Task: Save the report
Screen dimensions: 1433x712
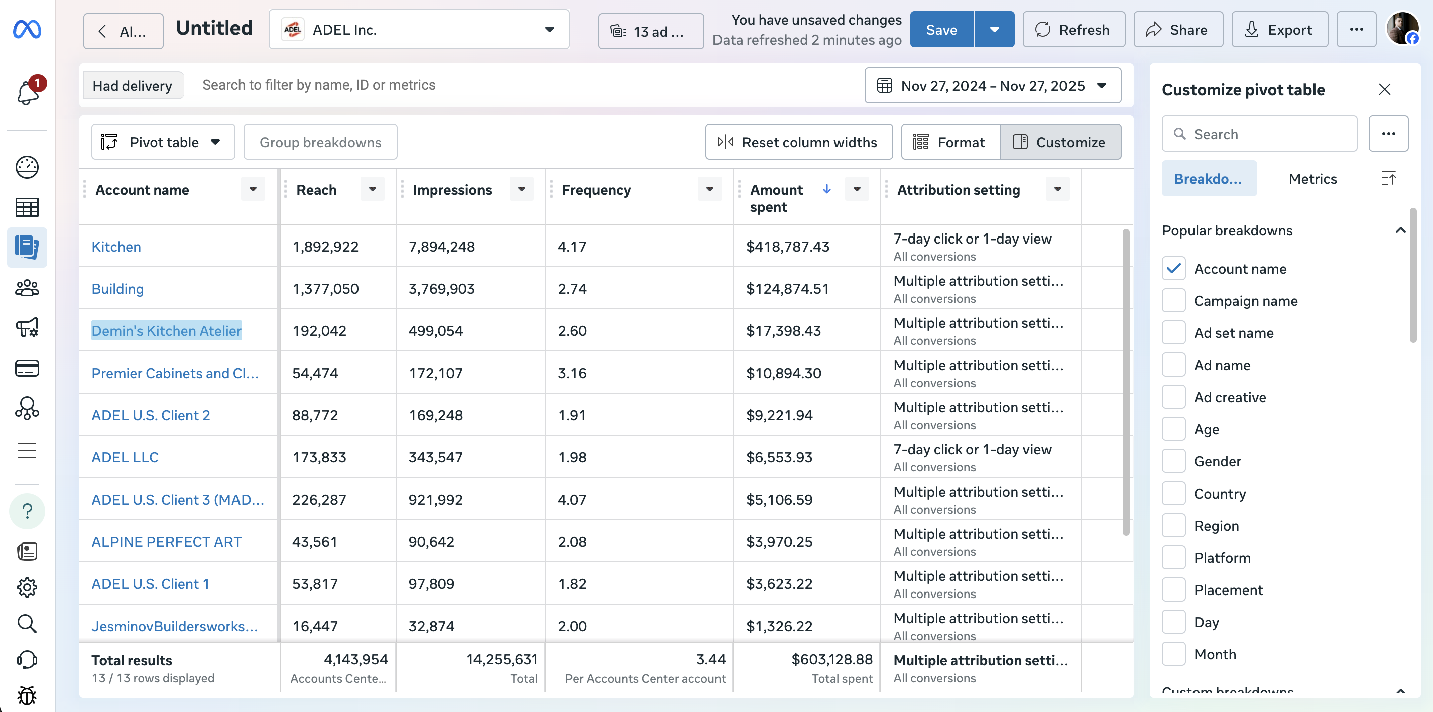Action: coord(941,30)
